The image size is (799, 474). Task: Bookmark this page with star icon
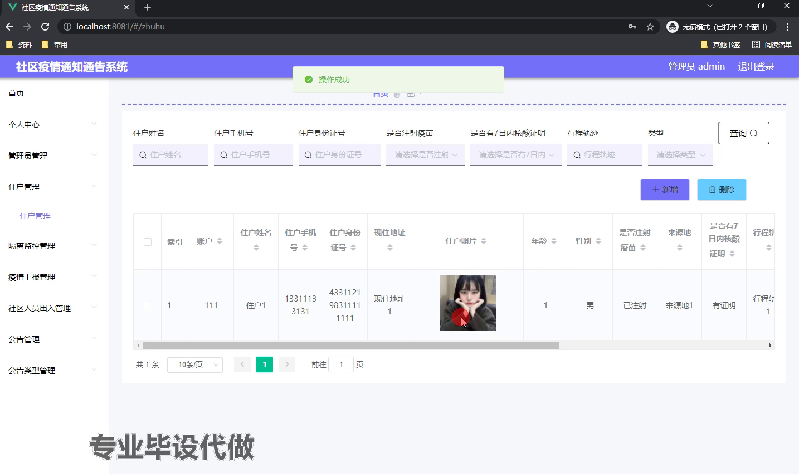coord(650,27)
